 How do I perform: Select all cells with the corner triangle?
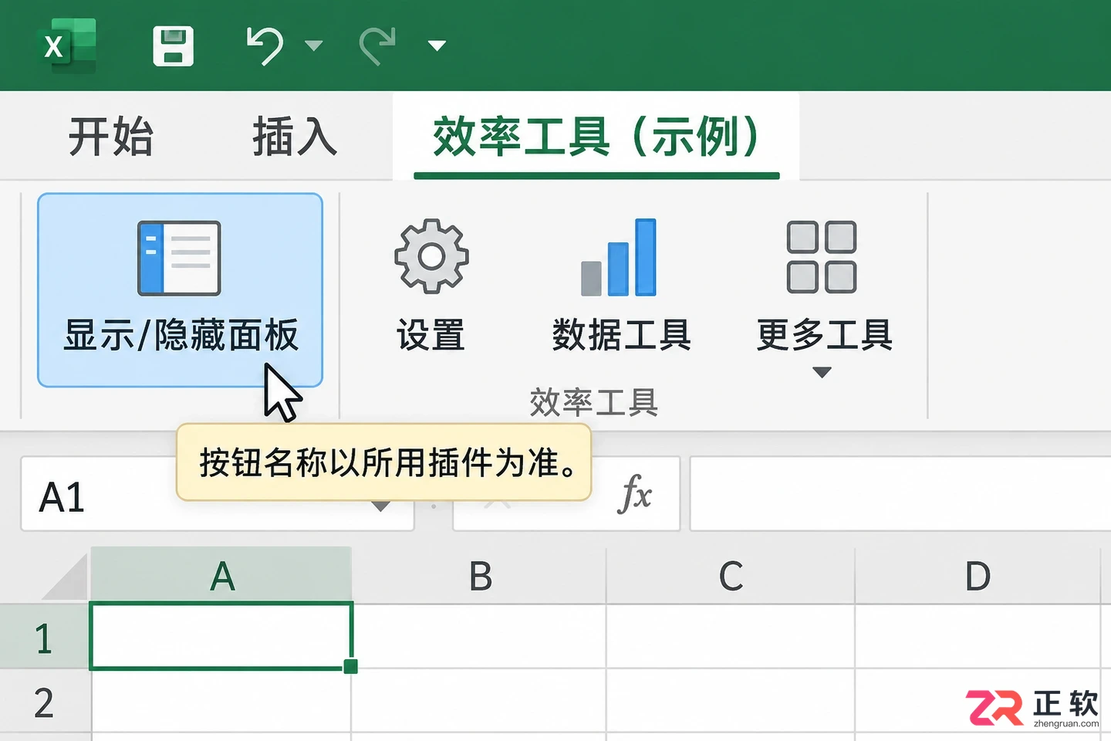coord(66,576)
